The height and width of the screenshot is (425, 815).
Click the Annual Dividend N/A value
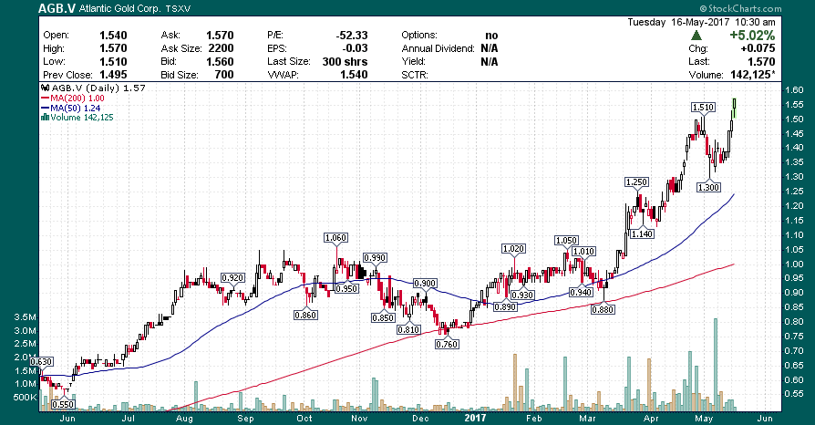pos(490,48)
